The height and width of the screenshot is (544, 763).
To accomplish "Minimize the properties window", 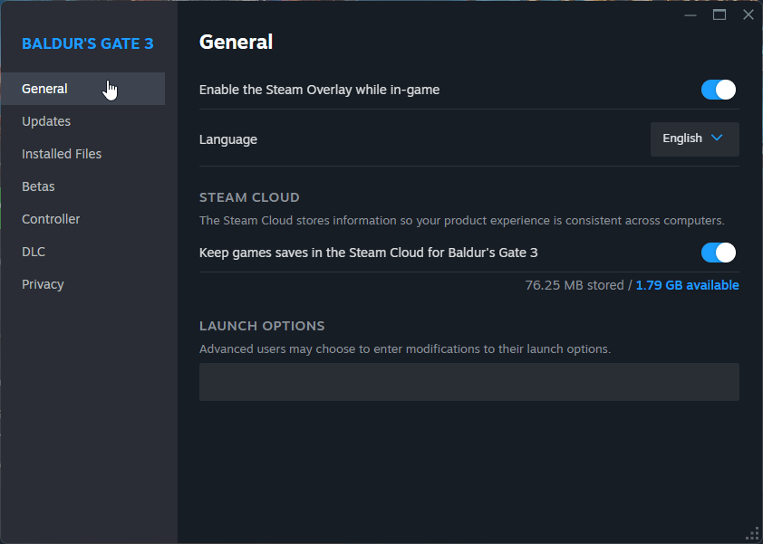I will (x=690, y=15).
